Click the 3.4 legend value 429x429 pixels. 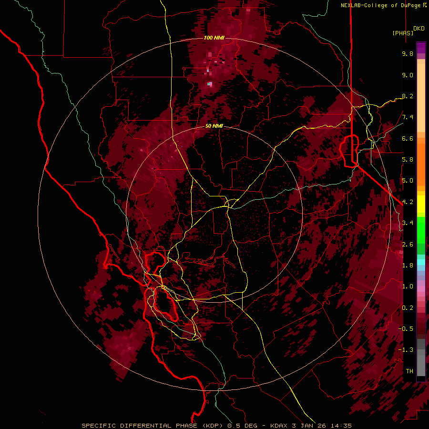click(408, 223)
